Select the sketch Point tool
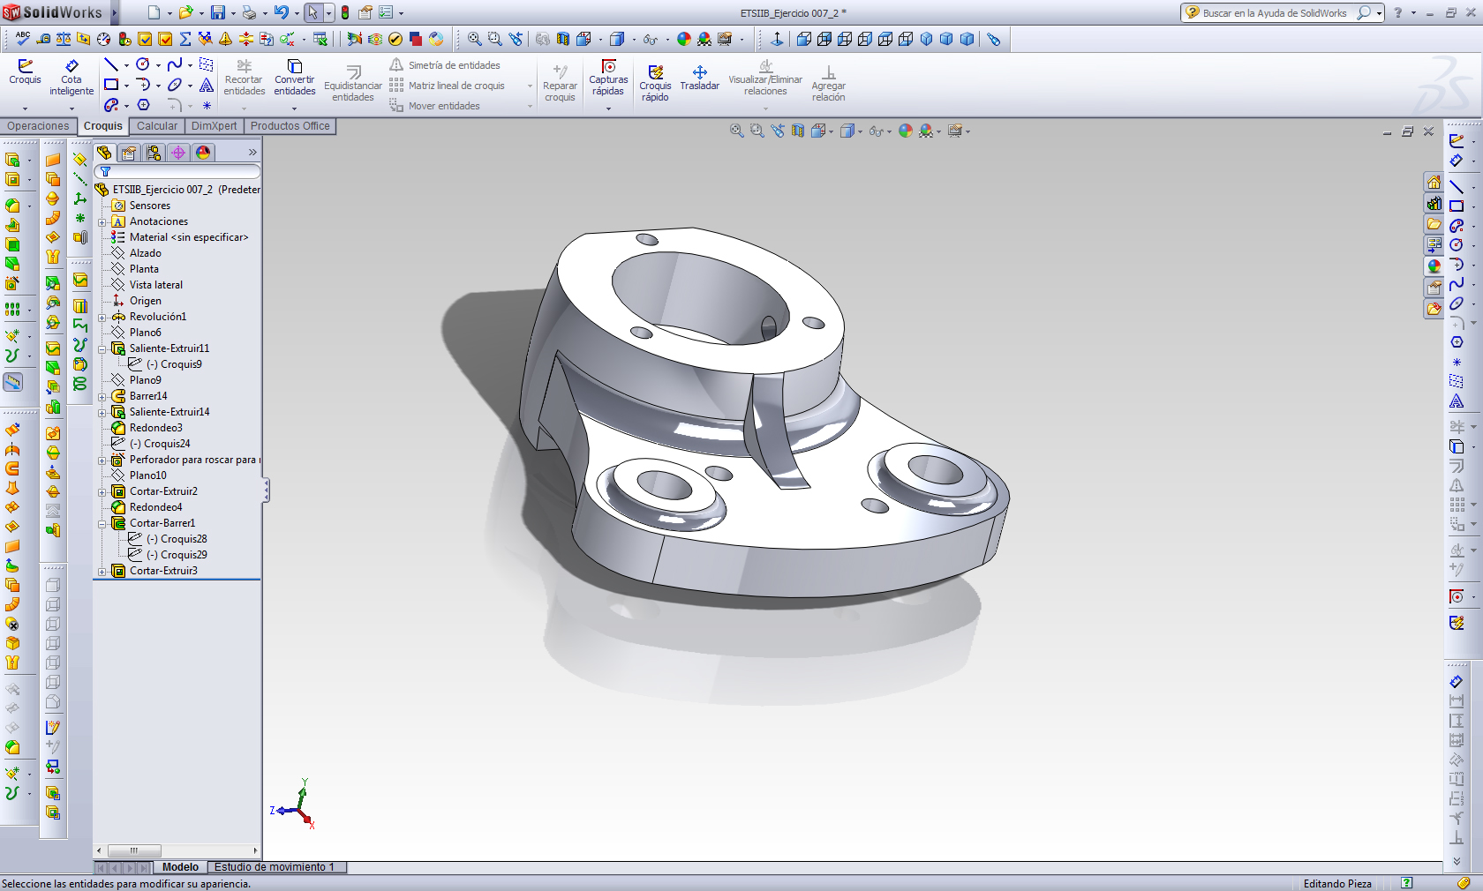Screen dimensions: 1483x891 point(207,105)
